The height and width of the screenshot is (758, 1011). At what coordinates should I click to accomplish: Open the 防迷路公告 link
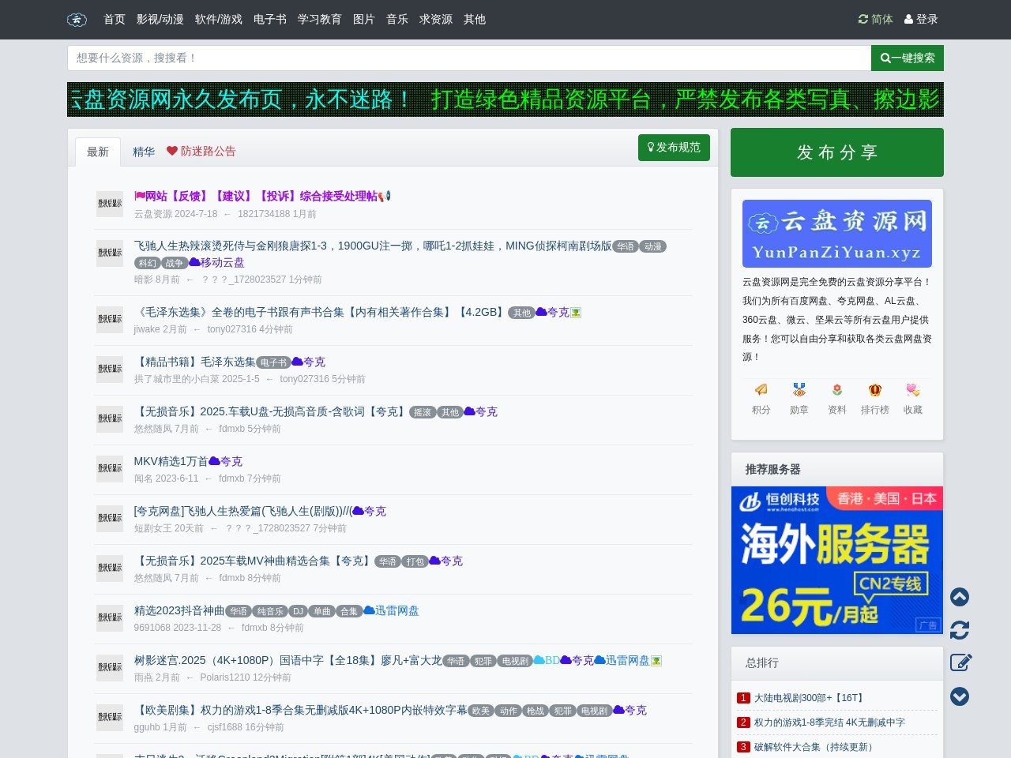pos(209,152)
